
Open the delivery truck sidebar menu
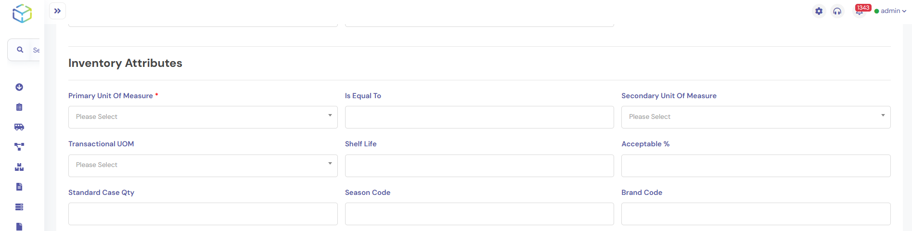[19, 127]
